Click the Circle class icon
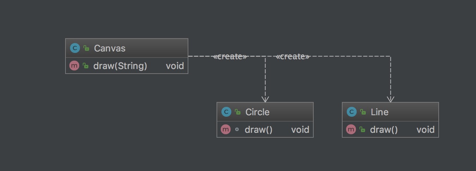The width and height of the screenshot is (476, 171). click(x=226, y=112)
